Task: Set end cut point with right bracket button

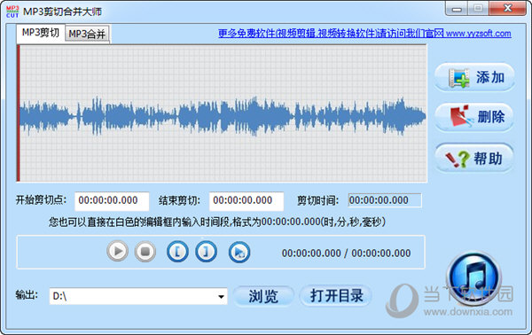Action: [206, 252]
